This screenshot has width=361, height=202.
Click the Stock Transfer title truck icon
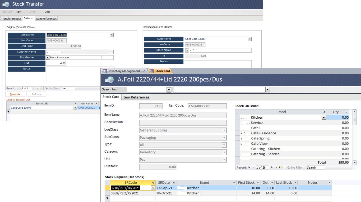click(6, 4)
